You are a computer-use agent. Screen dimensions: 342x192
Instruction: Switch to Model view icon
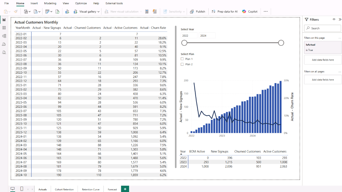tap(4, 36)
